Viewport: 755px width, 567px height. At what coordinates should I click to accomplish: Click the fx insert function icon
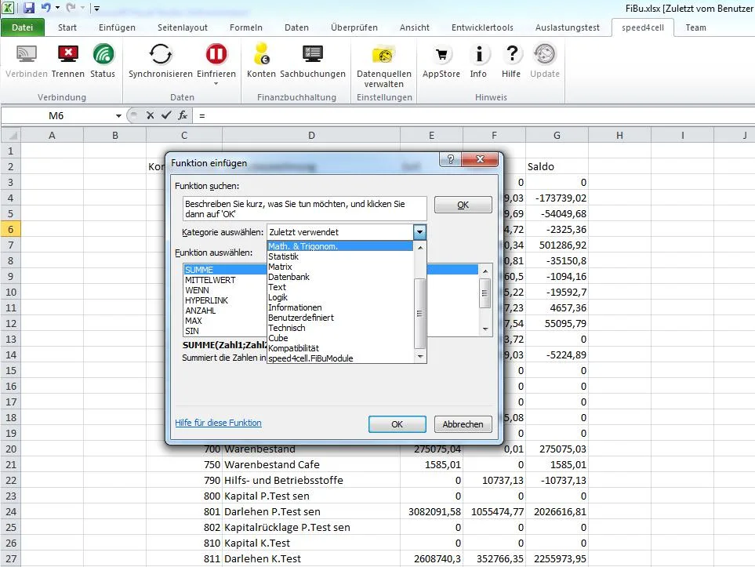183,115
